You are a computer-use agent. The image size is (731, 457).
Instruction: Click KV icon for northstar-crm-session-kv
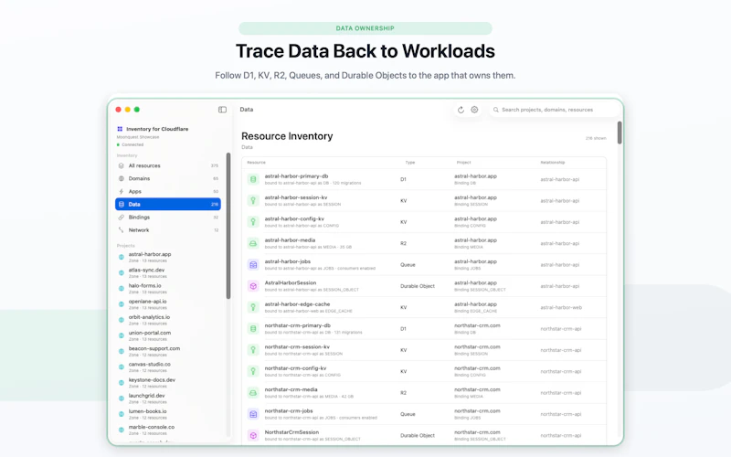pos(253,350)
